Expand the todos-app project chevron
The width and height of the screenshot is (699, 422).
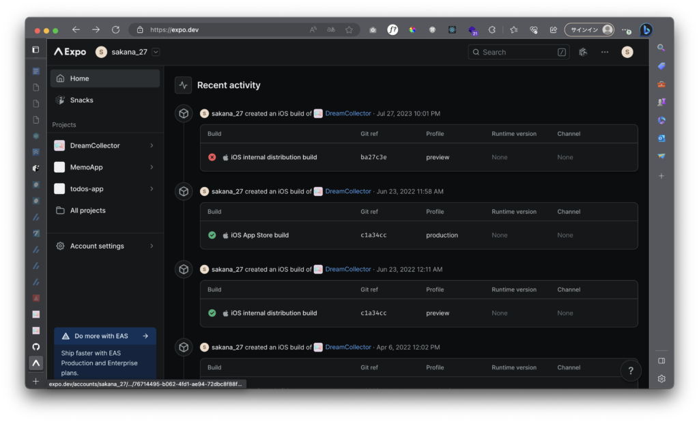click(152, 188)
